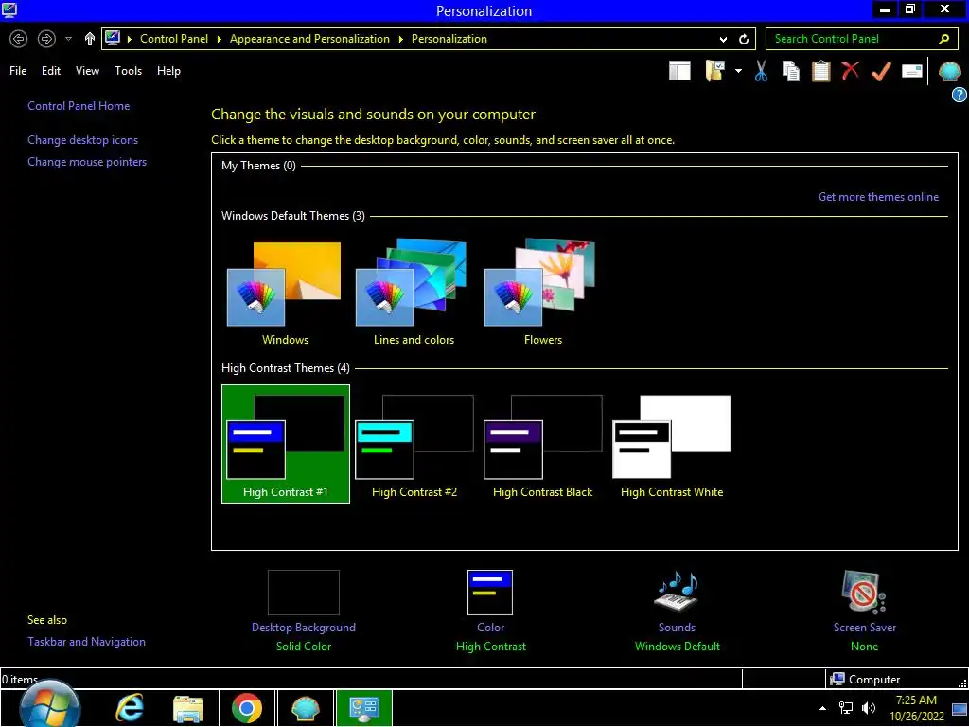Image resolution: width=969 pixels, height=727 pixels.
Task: Click the Forward navigation arrow
Action: [x=46, y=39]
